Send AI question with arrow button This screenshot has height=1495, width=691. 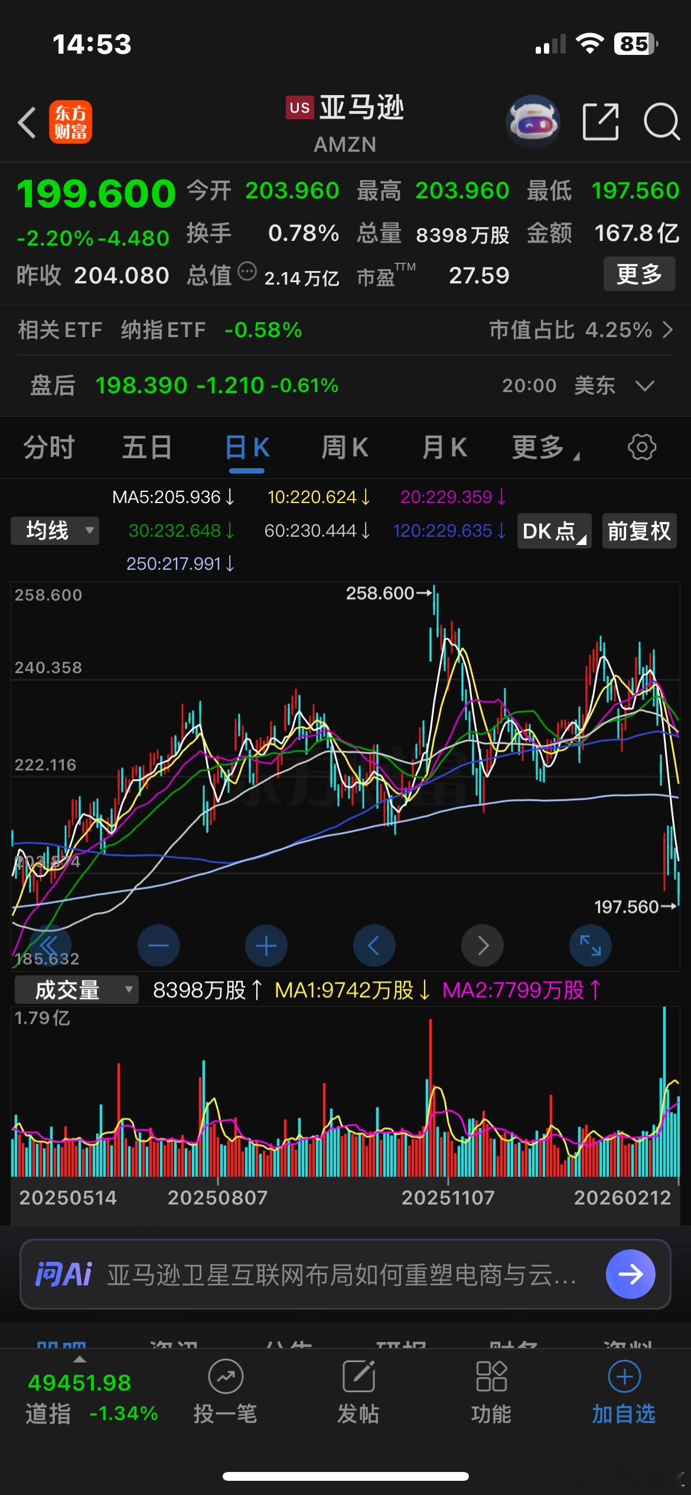point(631,1274)
